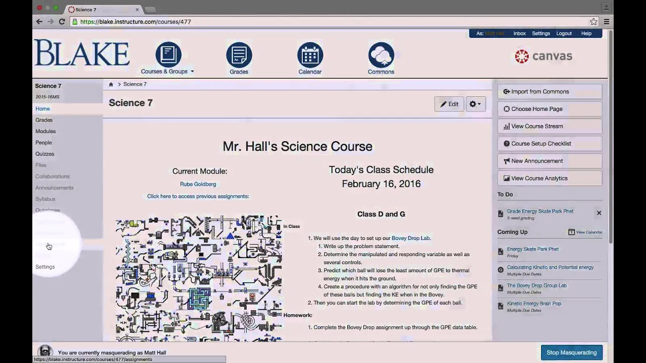Open Settings in course navigation
Screen dimensions: 646x363
tap(45, 267)
